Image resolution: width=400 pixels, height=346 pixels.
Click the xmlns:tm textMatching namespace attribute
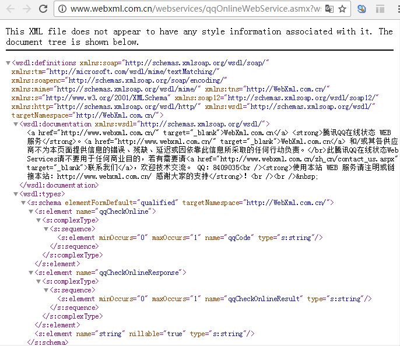pyautogui.click(x=115, y=72)
